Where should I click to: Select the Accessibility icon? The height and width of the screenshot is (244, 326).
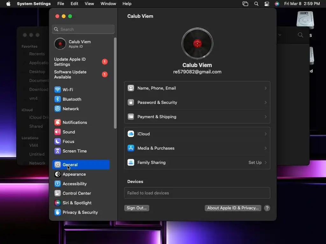[58, 184]
